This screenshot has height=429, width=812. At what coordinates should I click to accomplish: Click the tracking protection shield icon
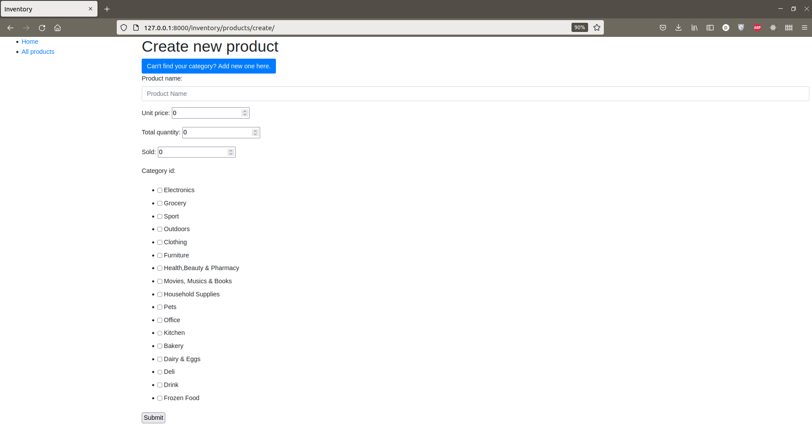(x=124, y=28)
